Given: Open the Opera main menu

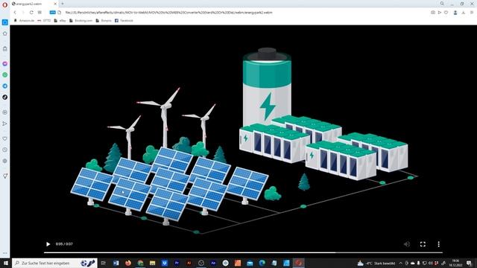Looking at the screenshot, I should 4,4.
